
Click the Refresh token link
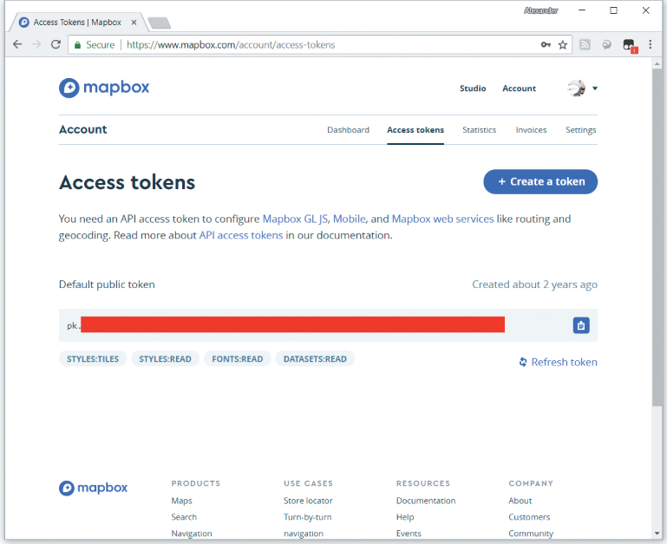coord(558,362)
